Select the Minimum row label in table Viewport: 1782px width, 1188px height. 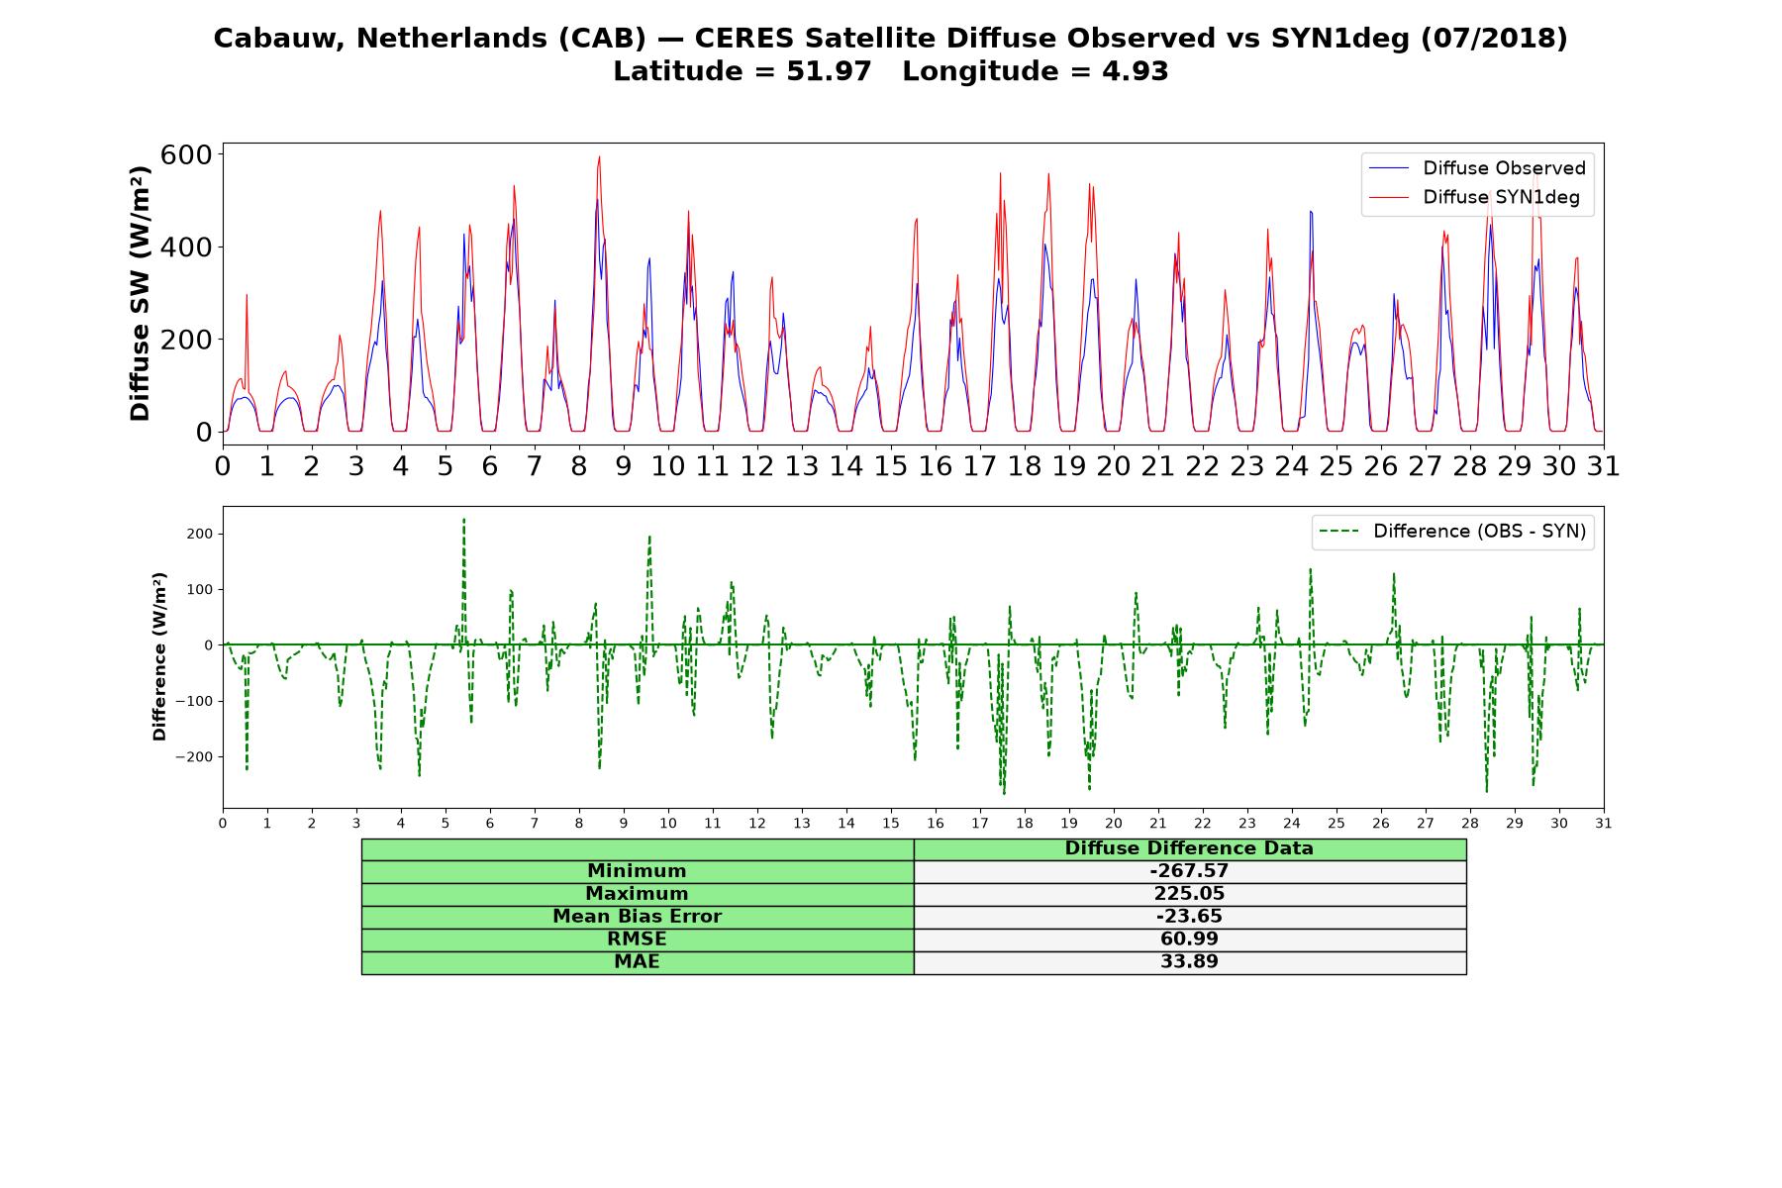(637, 871)
